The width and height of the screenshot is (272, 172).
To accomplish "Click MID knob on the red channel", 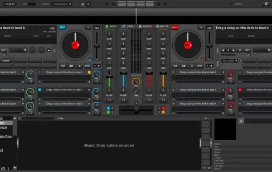I will coord(149,54).
